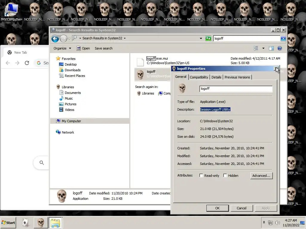Switch to the Previous Versions tab

tap(237, 77)
